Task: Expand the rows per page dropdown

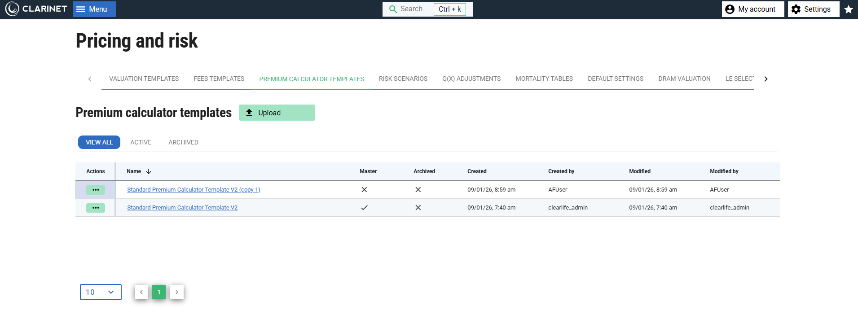Action: (101, 292)
